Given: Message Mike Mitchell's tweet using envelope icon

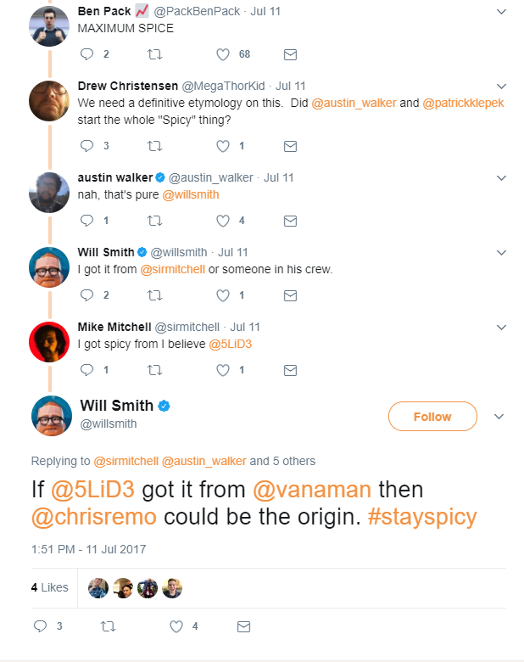Looking at the screenshot, I should click(x=289, y=370).
